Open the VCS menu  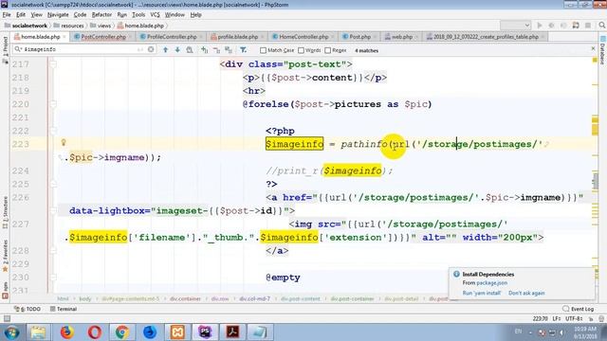(x=155, y=15)
